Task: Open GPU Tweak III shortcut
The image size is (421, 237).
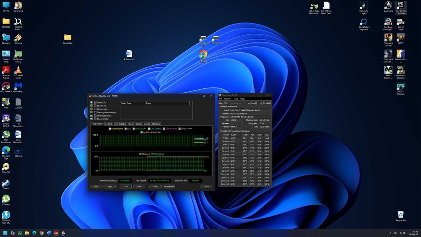Action: click(6, 88)
